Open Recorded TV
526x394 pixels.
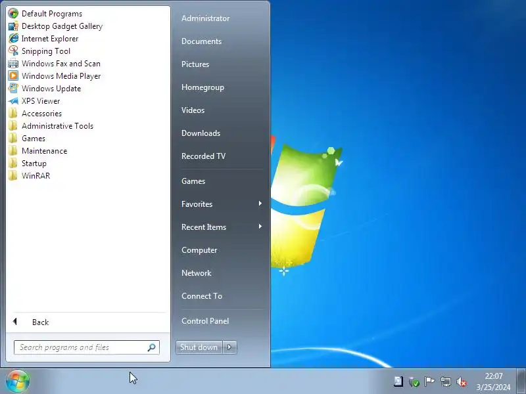pos(204,156)
